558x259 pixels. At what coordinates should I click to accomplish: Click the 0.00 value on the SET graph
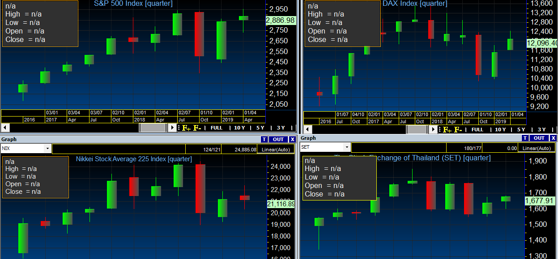pyautogui.click(x=500, y=148)
